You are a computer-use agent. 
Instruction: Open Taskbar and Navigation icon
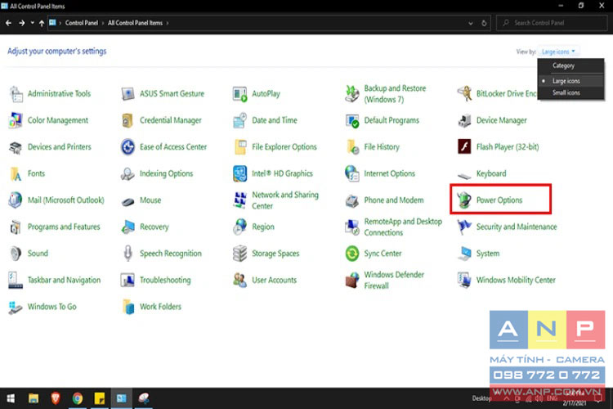point(16,281)
